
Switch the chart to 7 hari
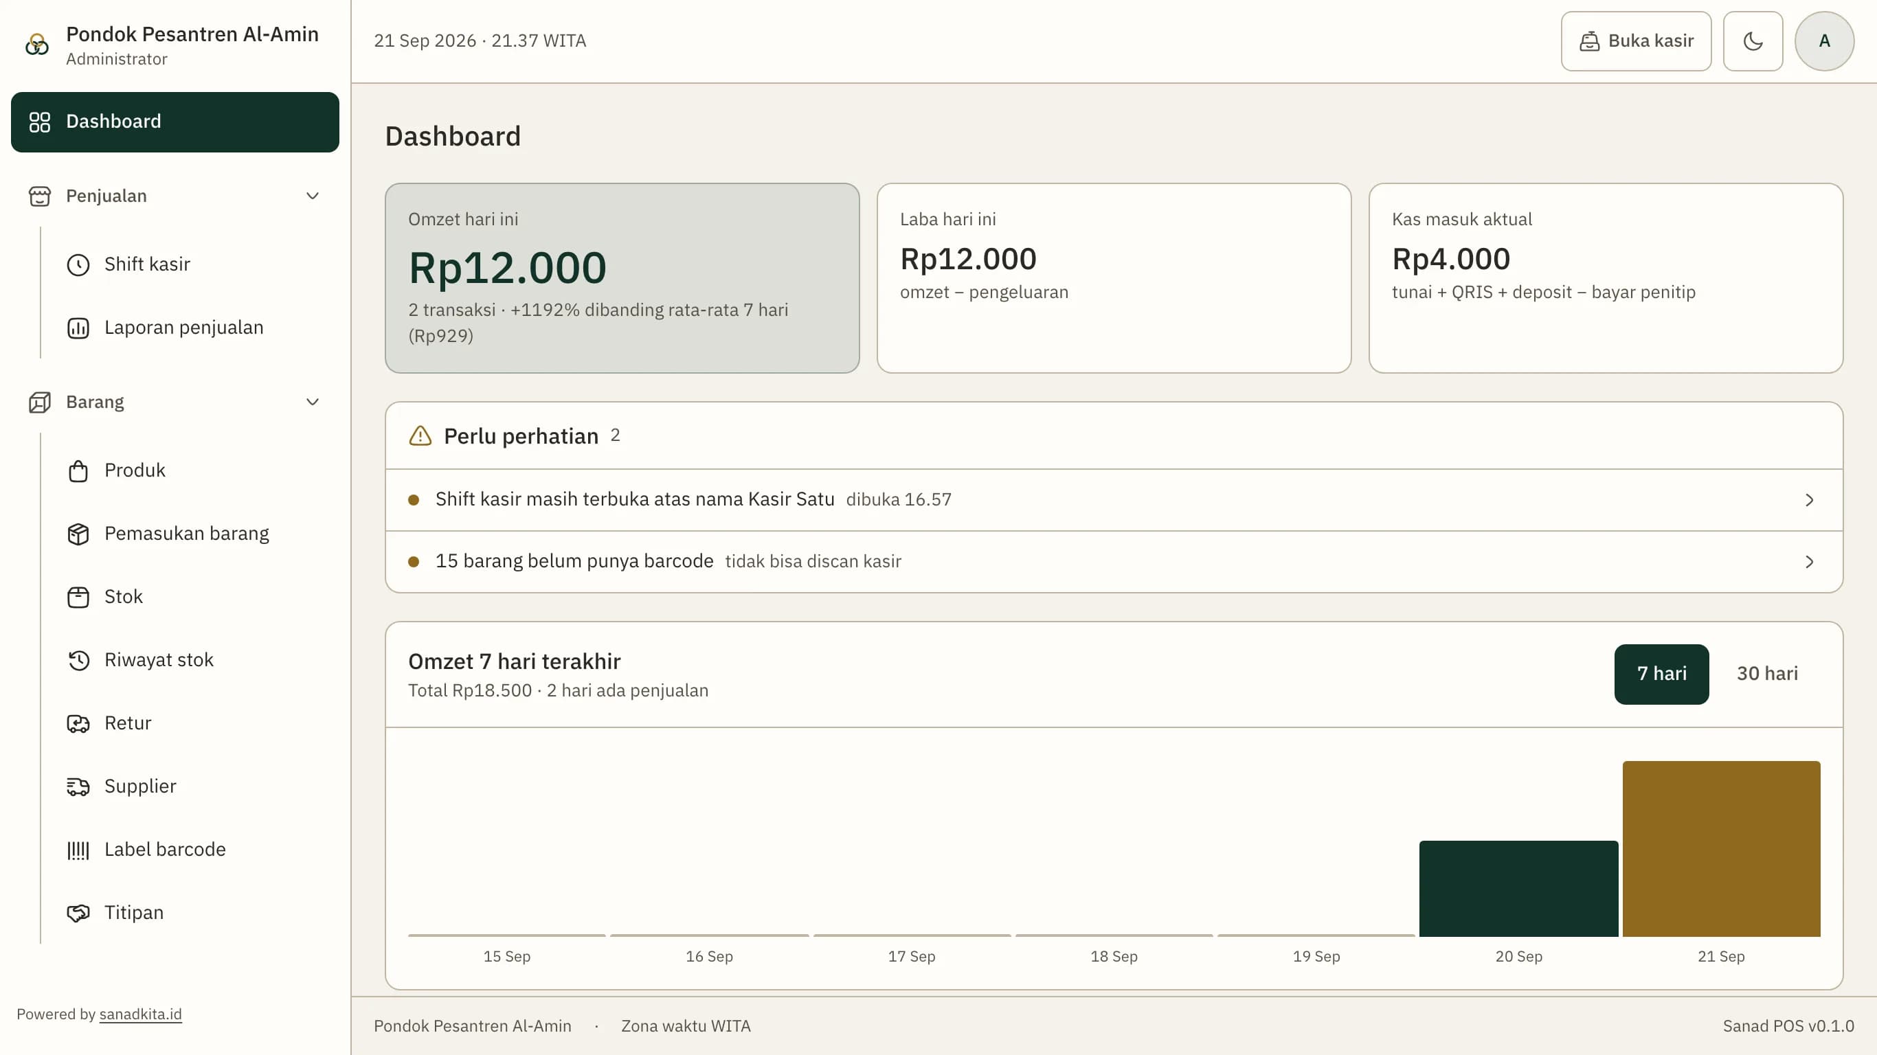tap(1661, 674)
